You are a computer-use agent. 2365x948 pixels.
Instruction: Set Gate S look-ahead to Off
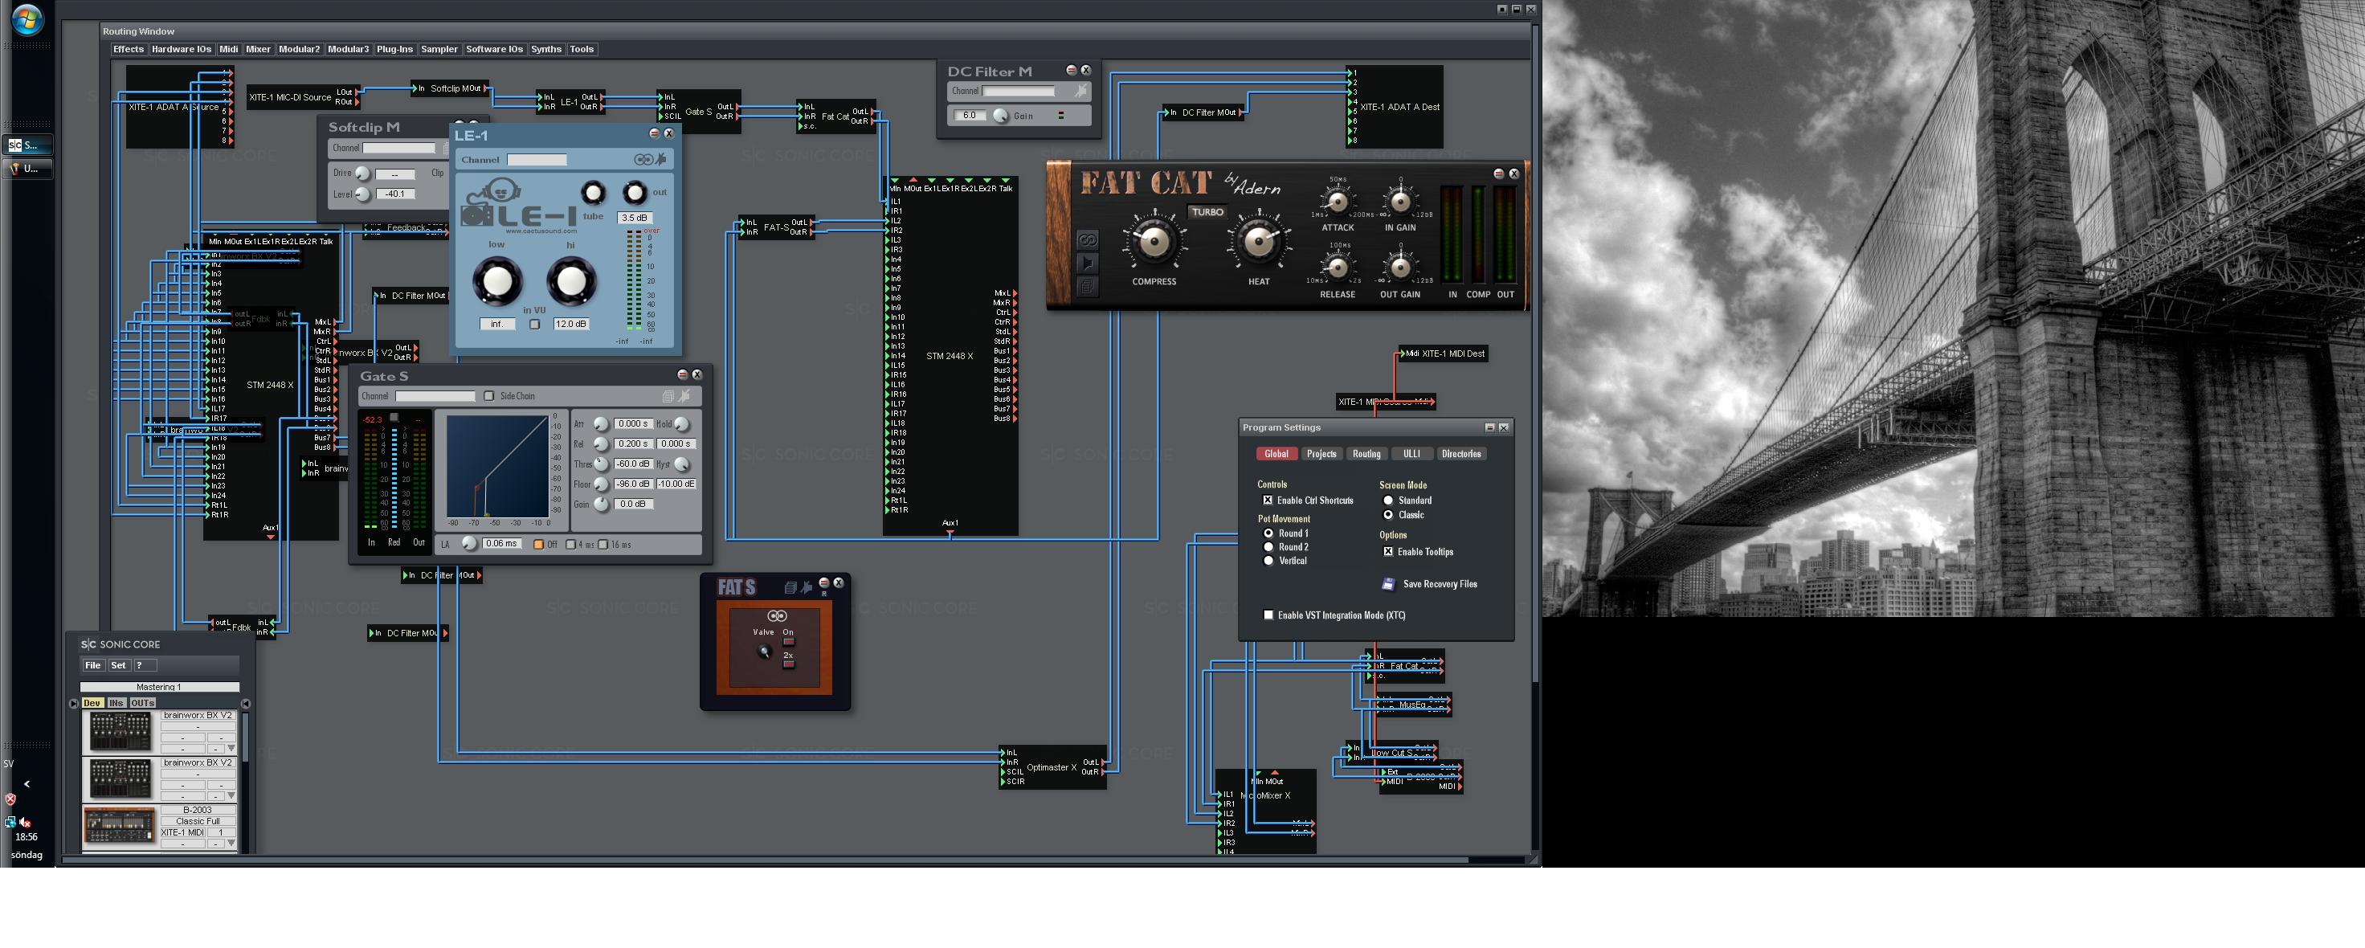point(539,545)
